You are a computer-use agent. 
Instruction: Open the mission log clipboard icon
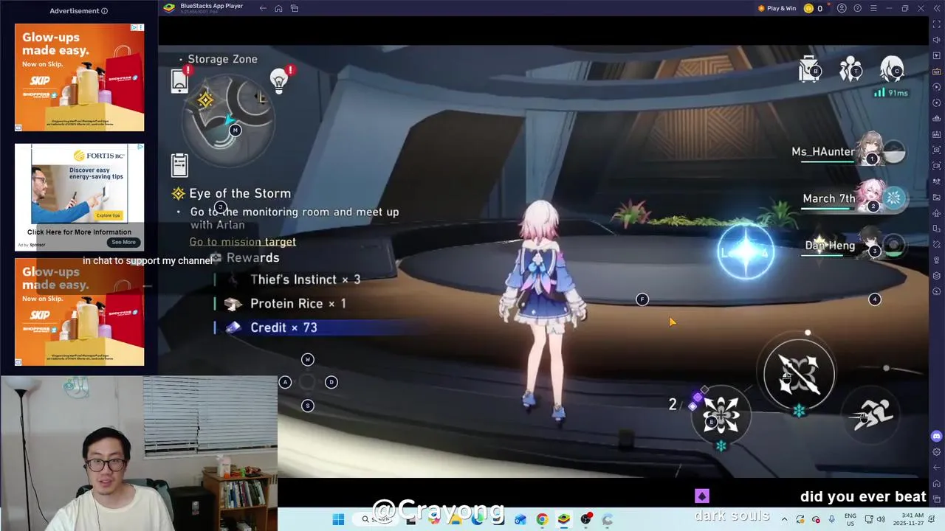[x=179, y=165]
